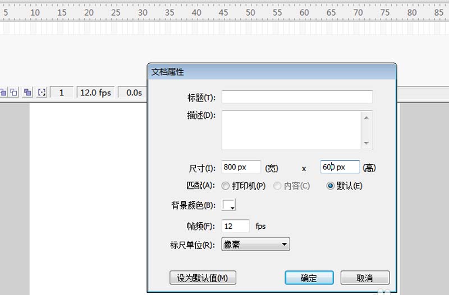Click the current frame number field
449x295 pixels.
pos(62,93)
